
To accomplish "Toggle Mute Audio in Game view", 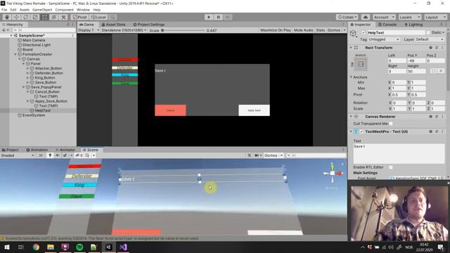I will 303,30.
